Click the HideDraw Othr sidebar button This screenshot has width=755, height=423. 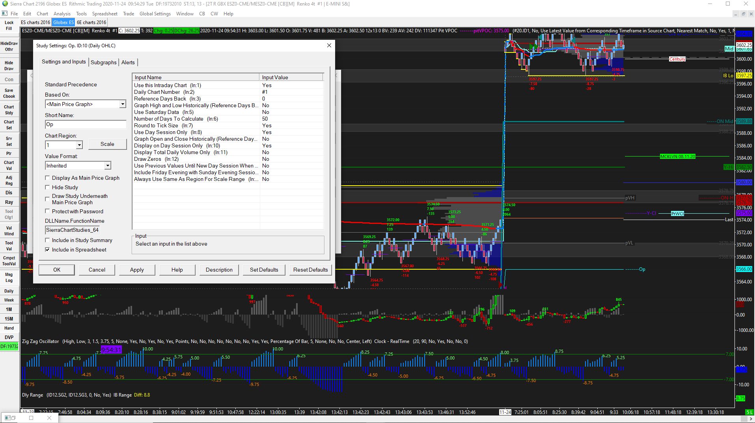tap(9, 47)
